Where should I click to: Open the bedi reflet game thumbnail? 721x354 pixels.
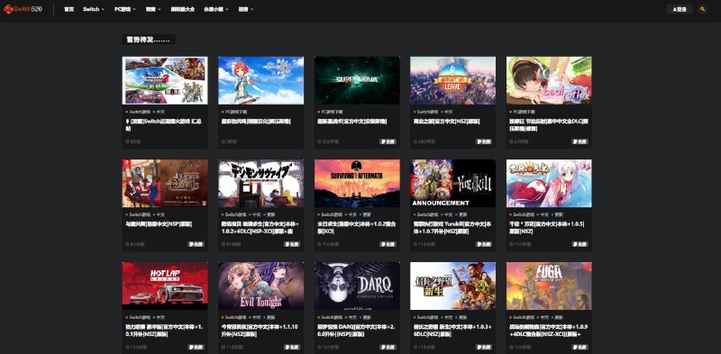point(549,80)
